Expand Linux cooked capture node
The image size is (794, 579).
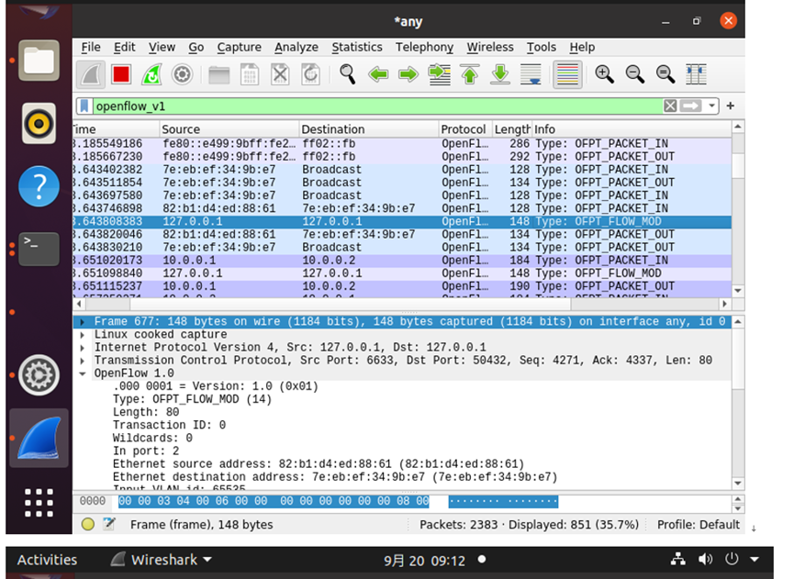coord(82,335)
